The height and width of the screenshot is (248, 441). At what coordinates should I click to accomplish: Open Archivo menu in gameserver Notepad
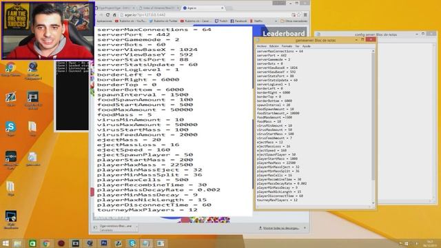click(x=261, y=46)
